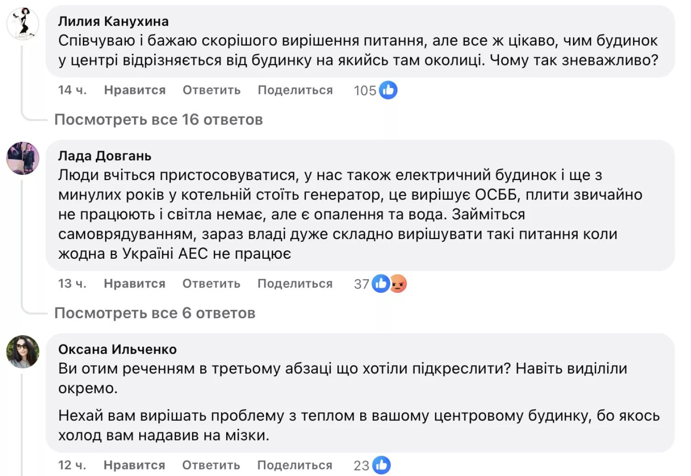Screen dimensions: 691x476
Task: Click Лада Довгань's avatar
Action: [x=23, y=159]
